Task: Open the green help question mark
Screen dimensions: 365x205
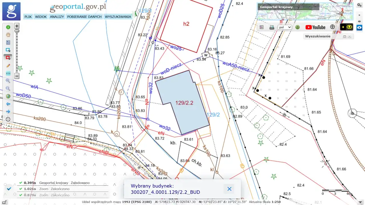Action: click(297, 27)
